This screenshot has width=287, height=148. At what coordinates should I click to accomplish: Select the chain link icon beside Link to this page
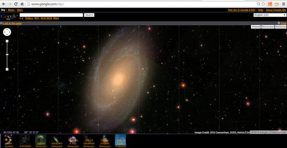tap(2, 23)
